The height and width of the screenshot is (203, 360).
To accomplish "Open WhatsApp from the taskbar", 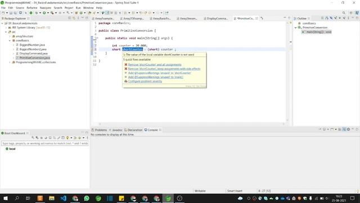I will click(x=87, y=198).
